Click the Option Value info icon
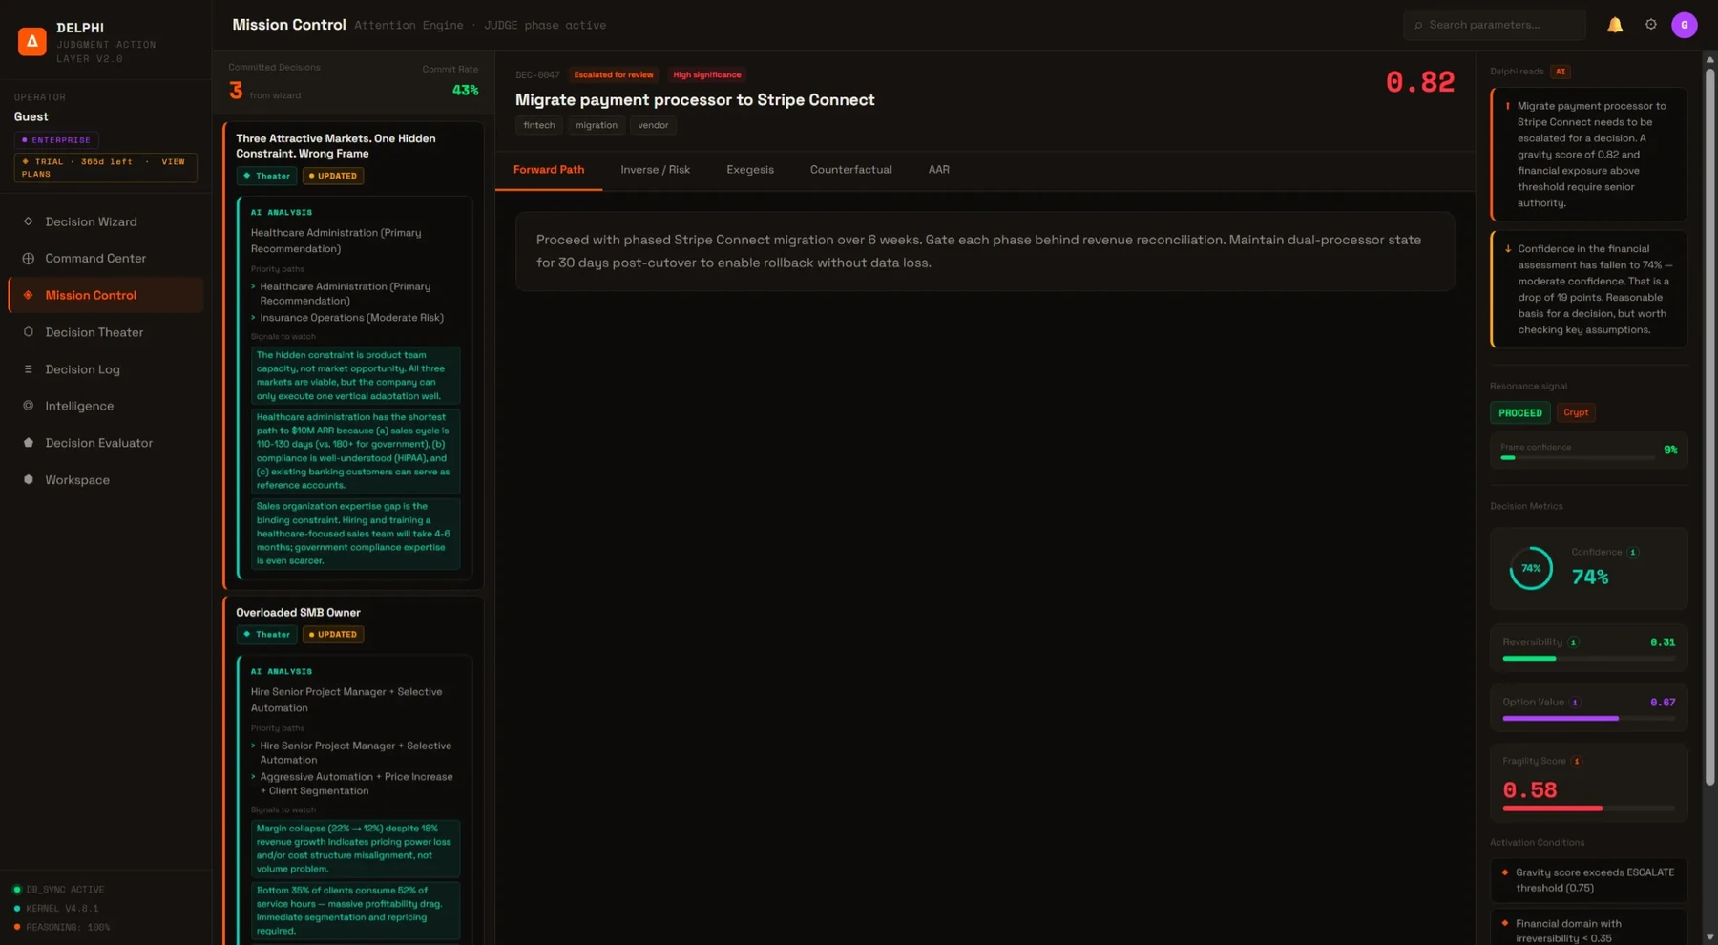 [1575, 703]
